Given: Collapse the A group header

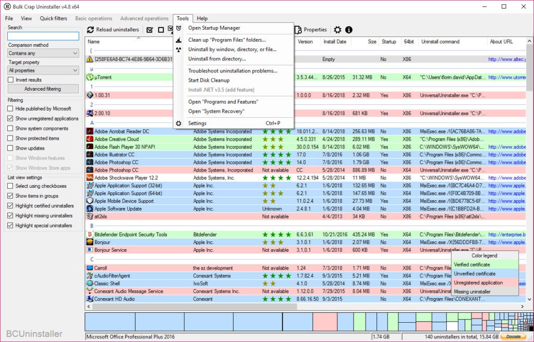Looking at the screenshot, I should click(x=92, y=123).
